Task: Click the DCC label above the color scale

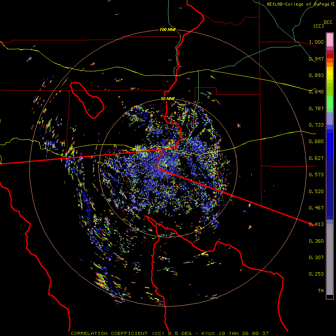Action: point(328,22)
